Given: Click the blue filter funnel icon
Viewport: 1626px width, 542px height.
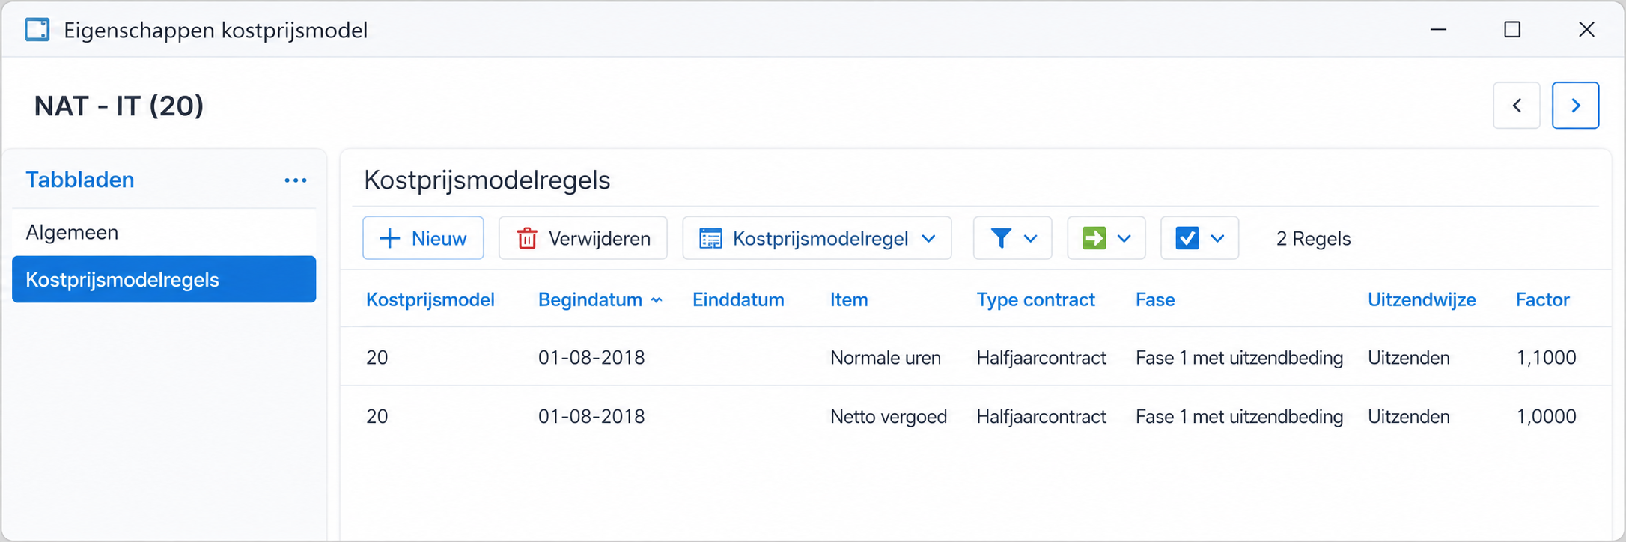Looking at the screenshot, I should tap(1001, 238).
